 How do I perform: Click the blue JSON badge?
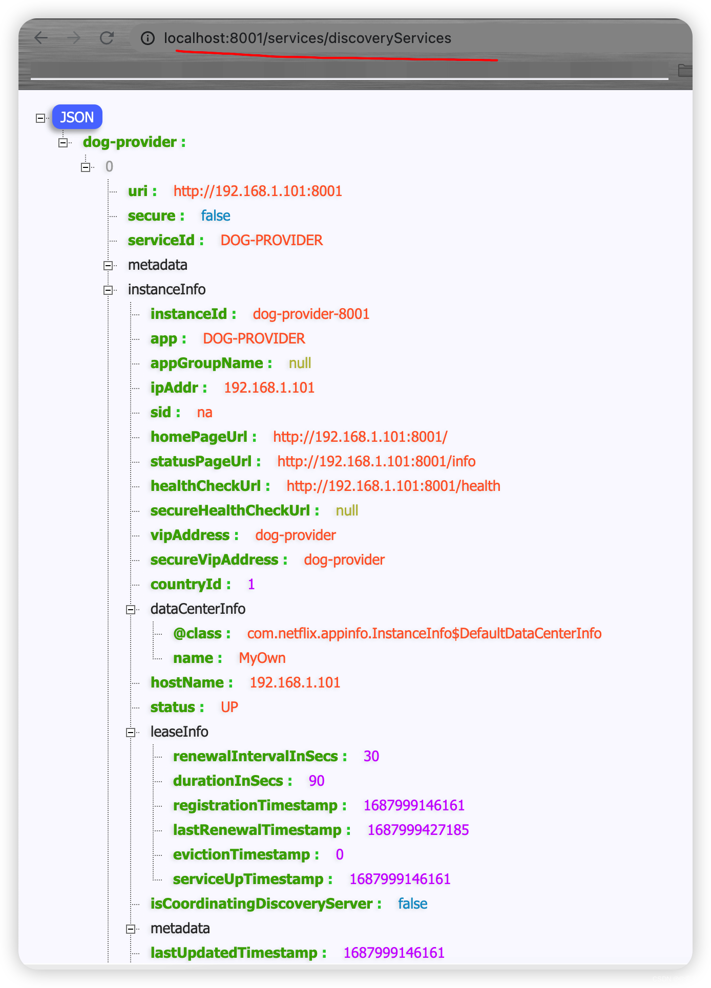click(77, 117)
